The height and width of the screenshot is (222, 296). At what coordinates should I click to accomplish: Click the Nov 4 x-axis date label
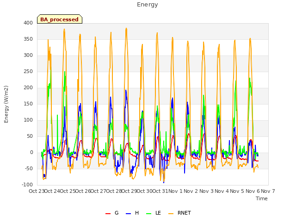pos(222,191)
